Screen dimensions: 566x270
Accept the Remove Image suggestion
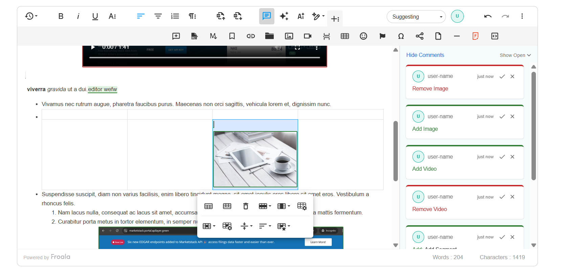click(x=502, y=77)
